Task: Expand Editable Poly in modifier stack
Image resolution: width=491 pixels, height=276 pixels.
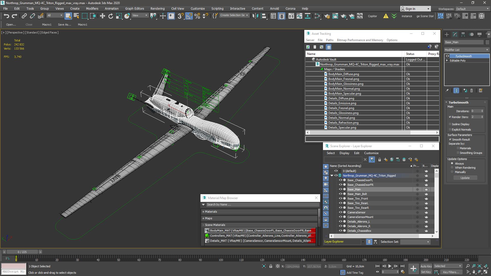Action: tap(447, 61)
